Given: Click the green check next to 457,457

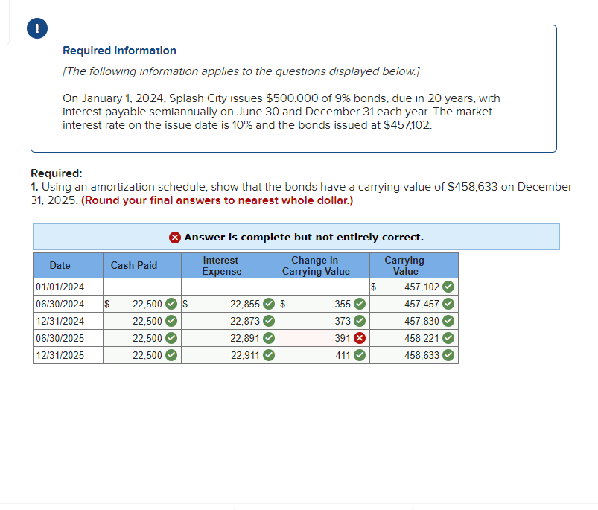Looking at the screenshot, I should pyautogui.click(x=448, y=304).
